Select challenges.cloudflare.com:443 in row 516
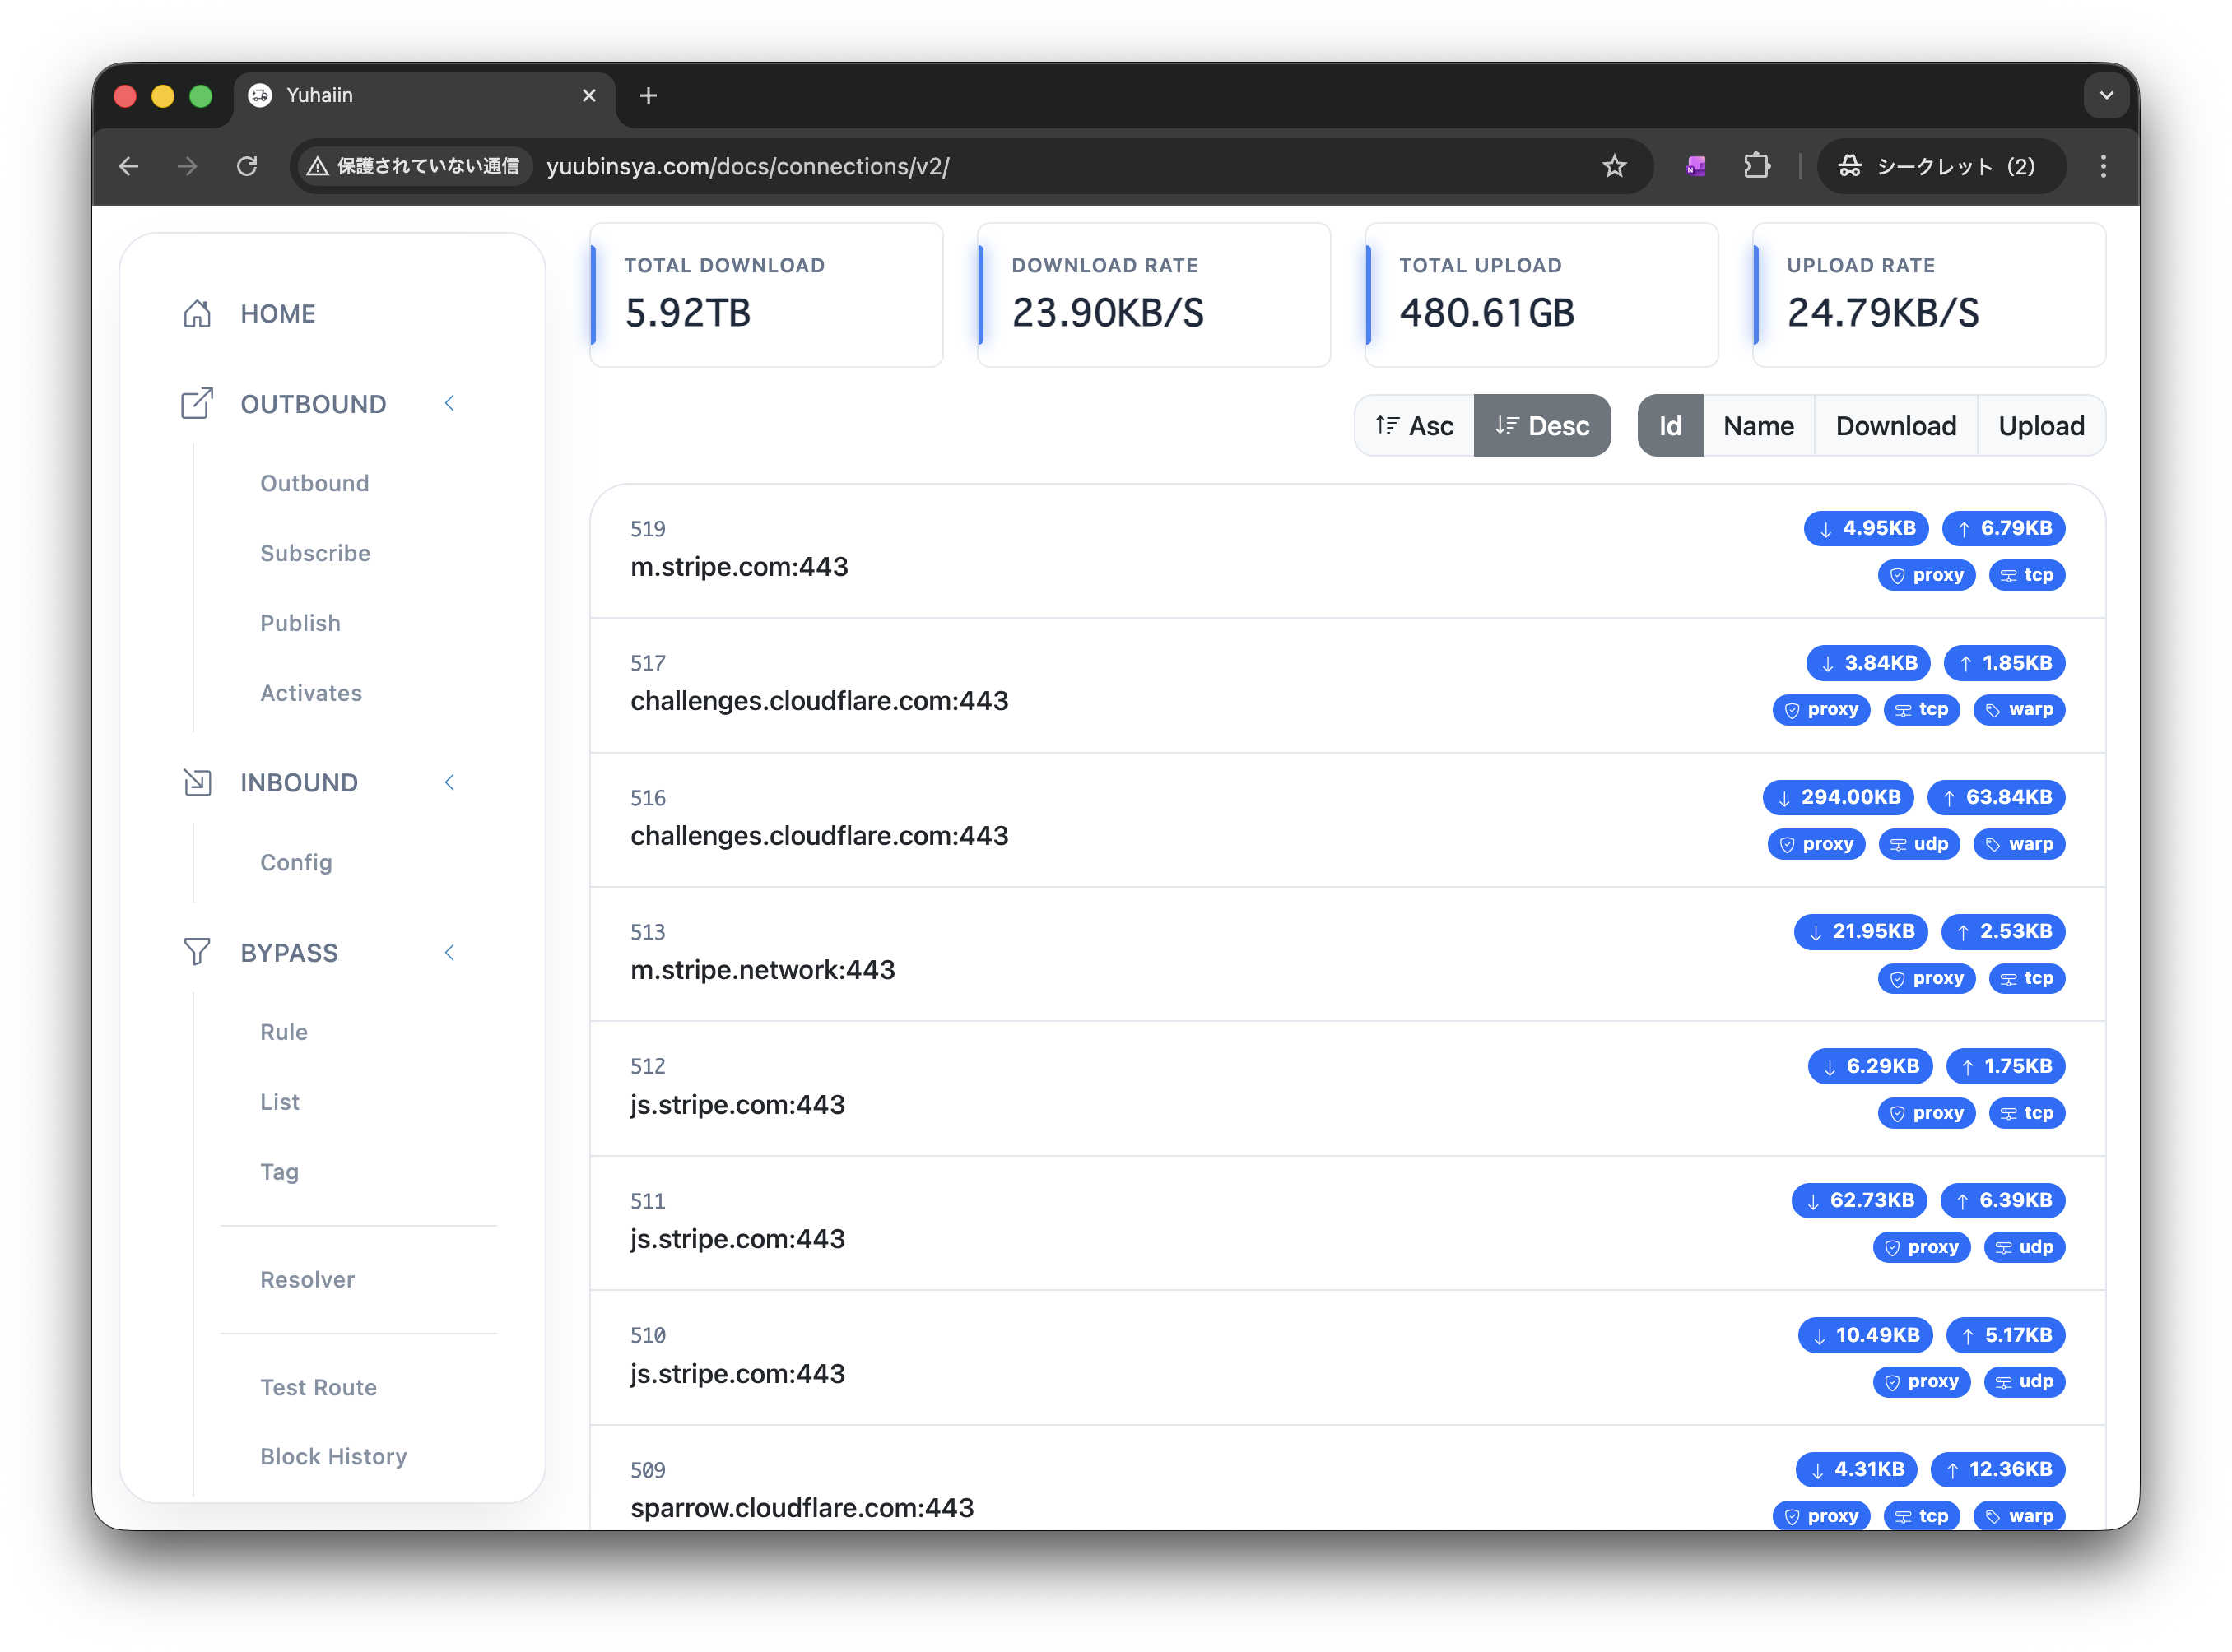 (x=818, y=836)
